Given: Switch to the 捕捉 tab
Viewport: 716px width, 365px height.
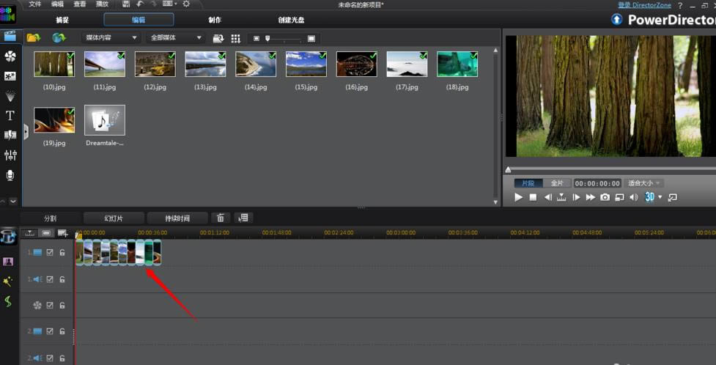Looking at the screenshot, I should pos(62,20).
